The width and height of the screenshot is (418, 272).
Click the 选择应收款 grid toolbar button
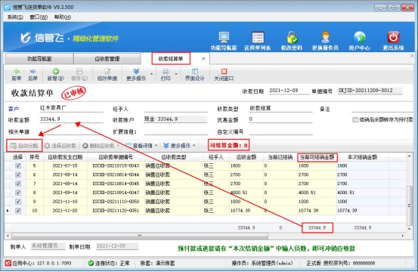click(x=60, y=146)
